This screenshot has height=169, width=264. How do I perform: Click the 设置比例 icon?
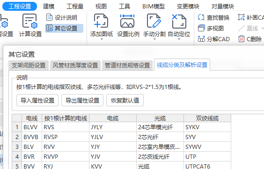point(127,21)
